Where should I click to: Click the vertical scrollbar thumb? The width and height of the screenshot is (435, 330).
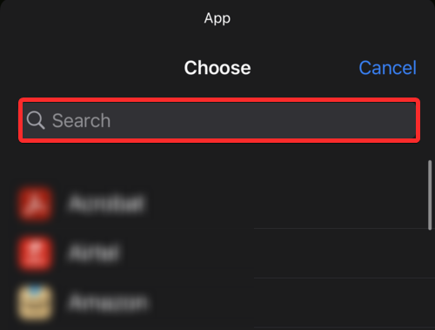[430, 195]
